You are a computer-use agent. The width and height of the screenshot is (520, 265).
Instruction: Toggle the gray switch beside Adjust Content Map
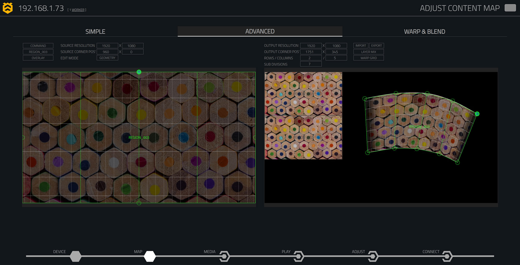coord(510,8)
